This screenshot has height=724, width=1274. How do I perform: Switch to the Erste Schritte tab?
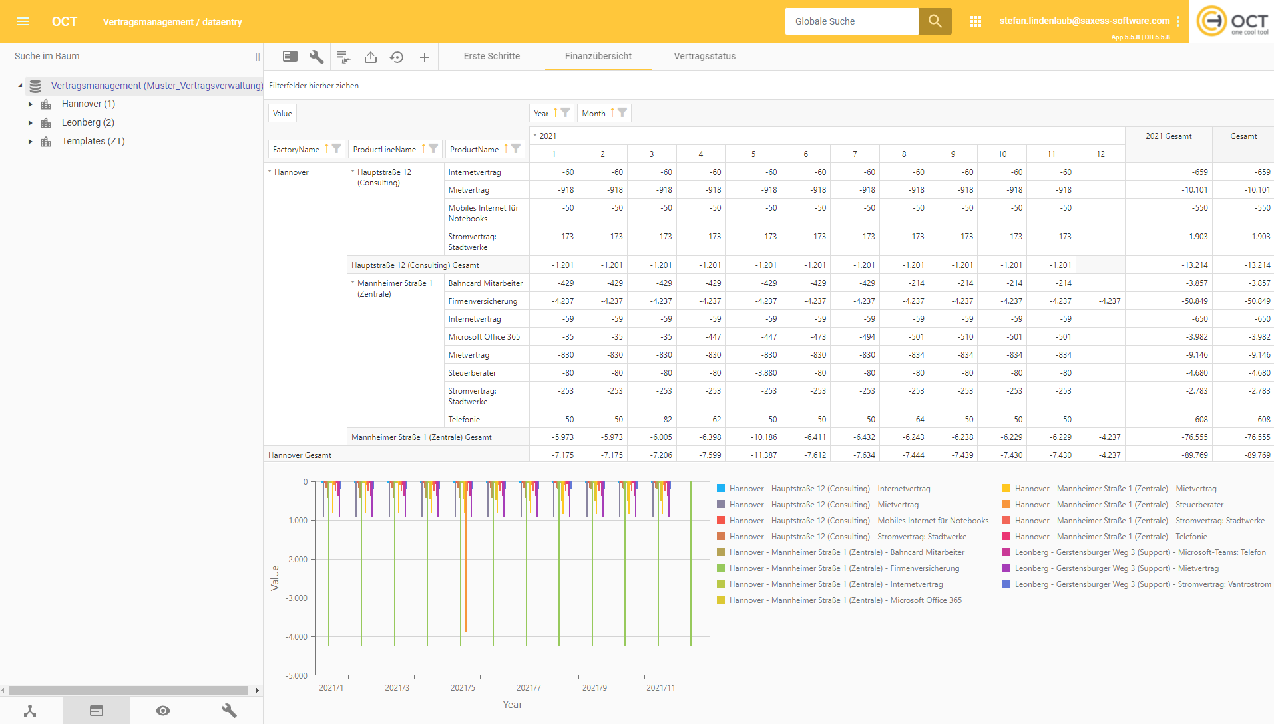[491, 56]
